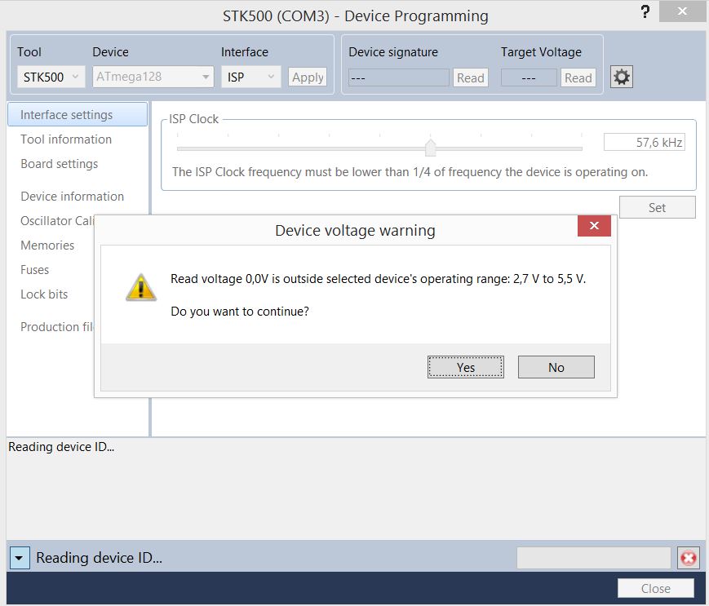
Task: Close the Device voltage warning dialog
Action: 594,225
